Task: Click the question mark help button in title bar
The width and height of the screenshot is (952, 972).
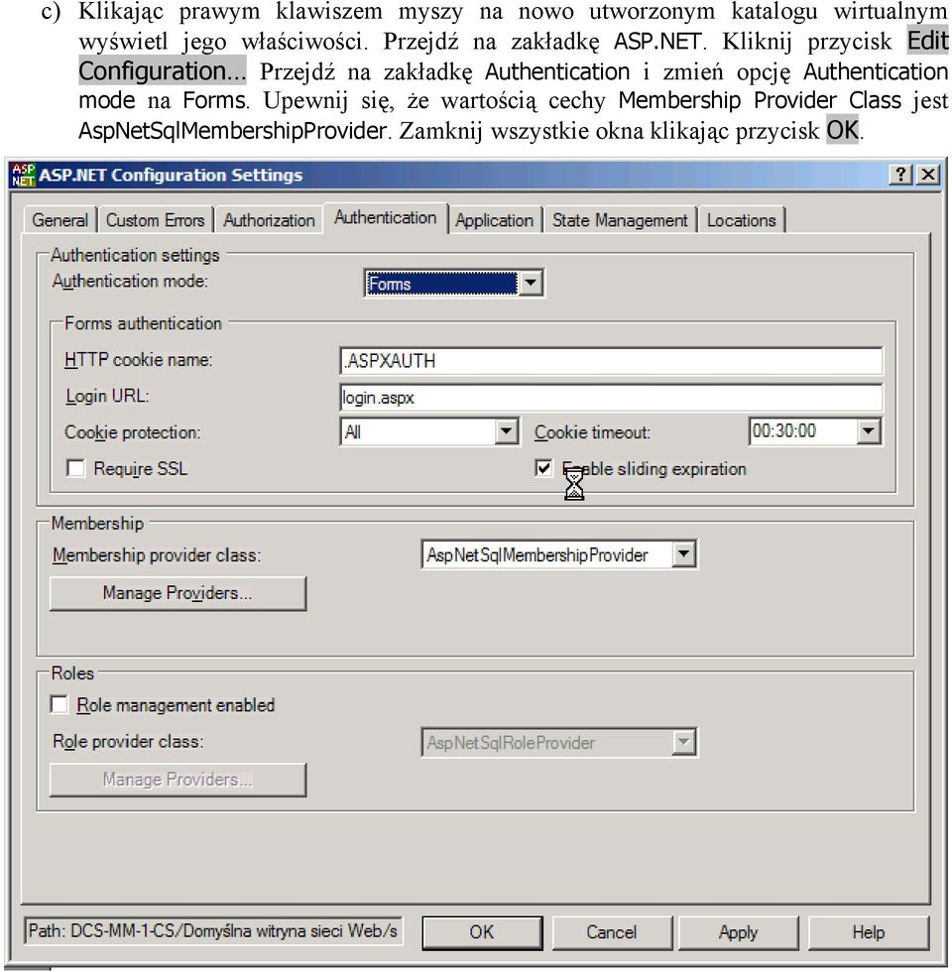Action: point(900,175)
